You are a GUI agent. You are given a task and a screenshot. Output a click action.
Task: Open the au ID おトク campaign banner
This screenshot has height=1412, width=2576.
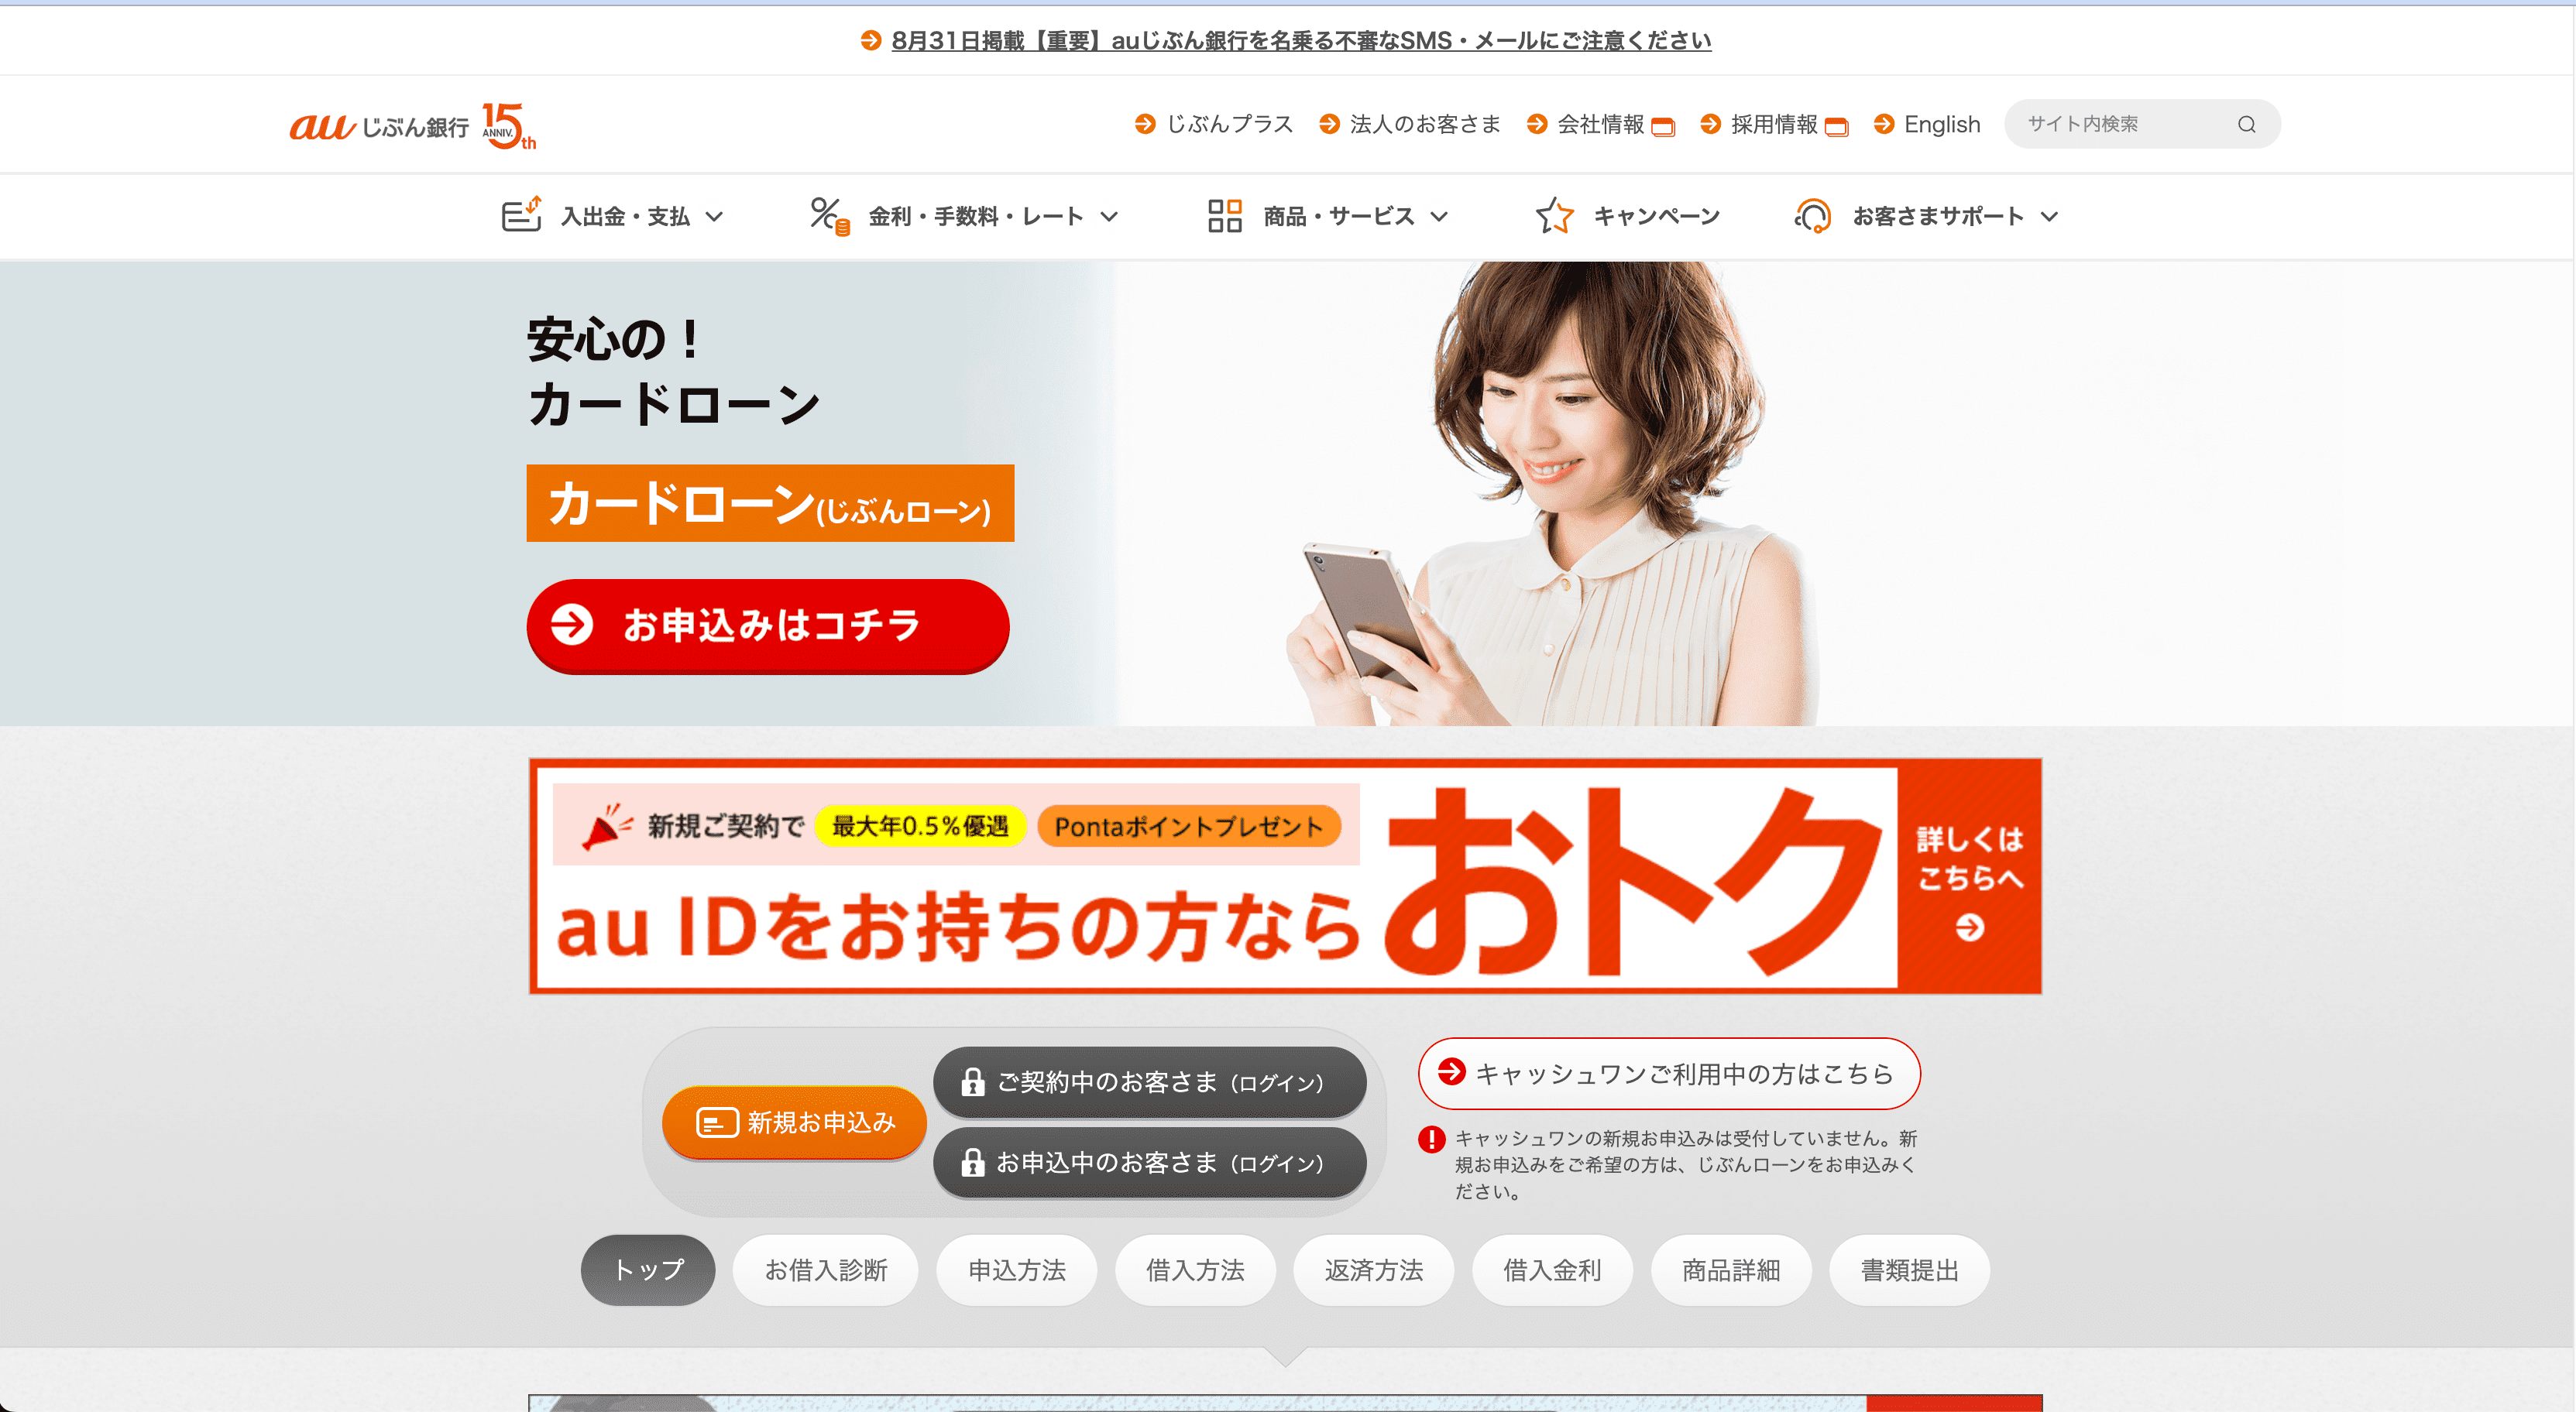[1285, 876]
